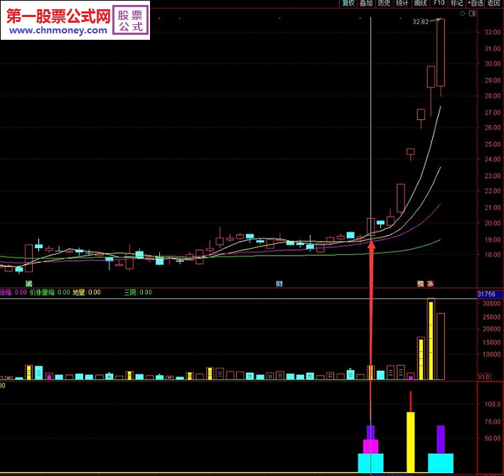Viewport: 504px width, 476px height.
Task: Click the 财 info marker under the chart
Action: point(279,283)
